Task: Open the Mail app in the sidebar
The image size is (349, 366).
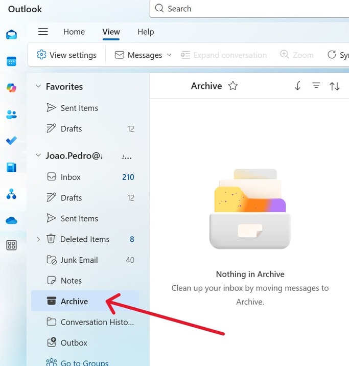Action: click(x=11, y=35)
